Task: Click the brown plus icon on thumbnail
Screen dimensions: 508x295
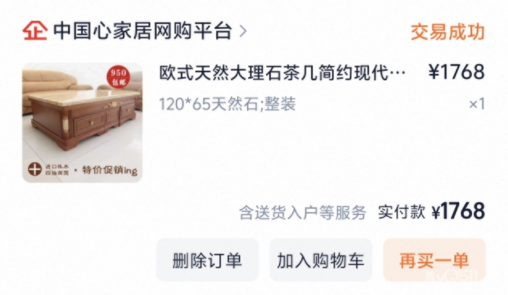Action: click(x=35, y=169)
